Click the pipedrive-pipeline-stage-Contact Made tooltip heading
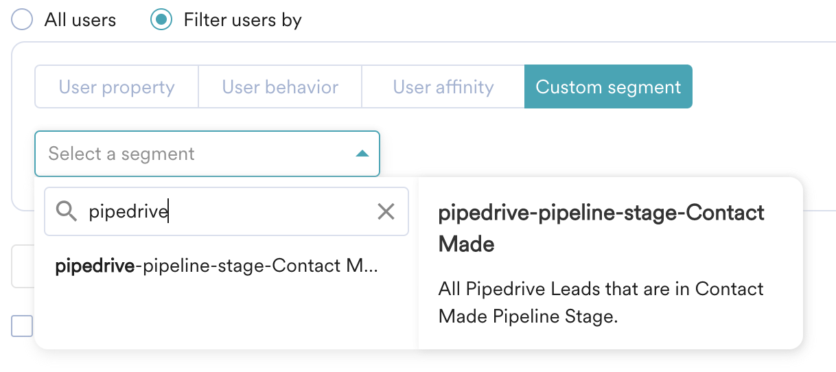This screenshot has width=836, height=372. [601, 228]
